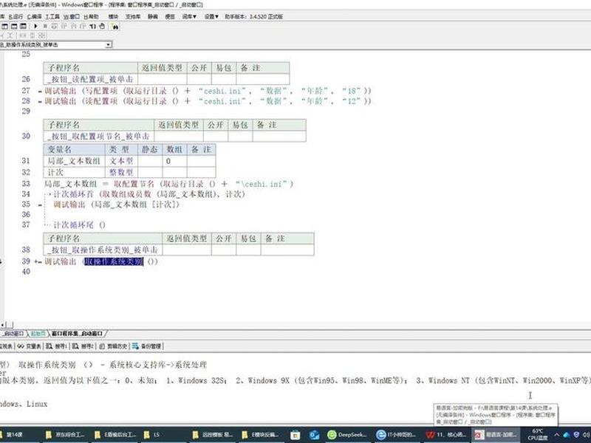Open the subroutine selector combo box arrow
This screenshot has height=443, width=591.
pyautogui.click(x=109, y=45)
